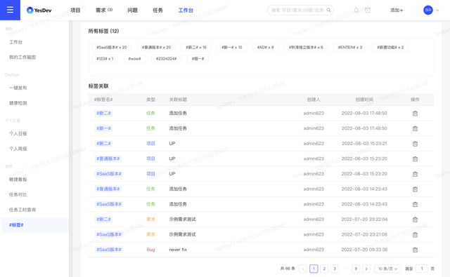
Task: Select current page 1 button
Action: click(x=314, y=269)
